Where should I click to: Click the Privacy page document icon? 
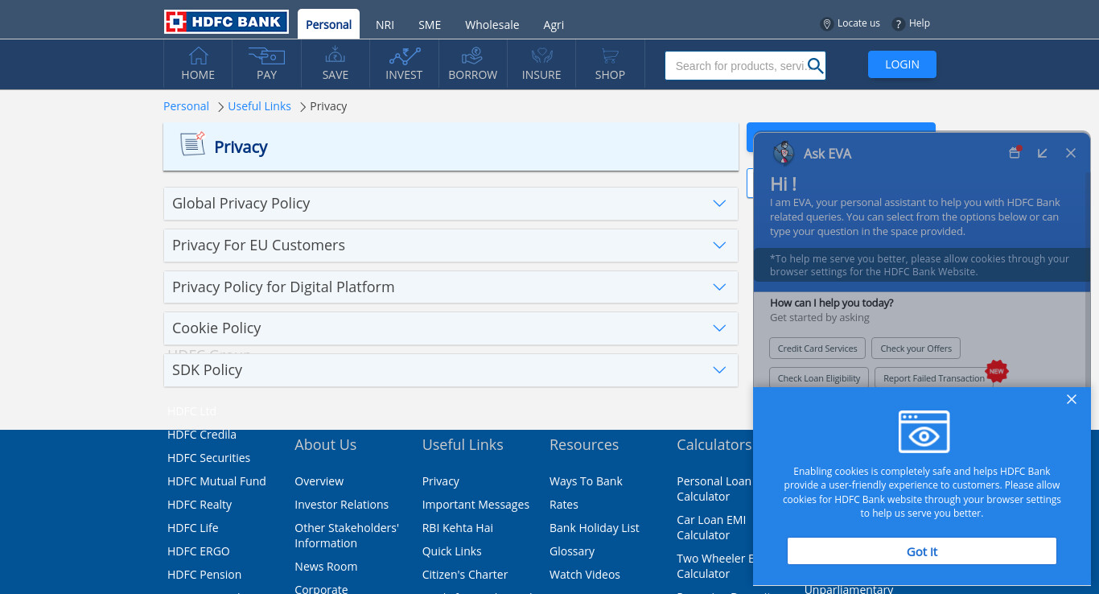(192, 144)
